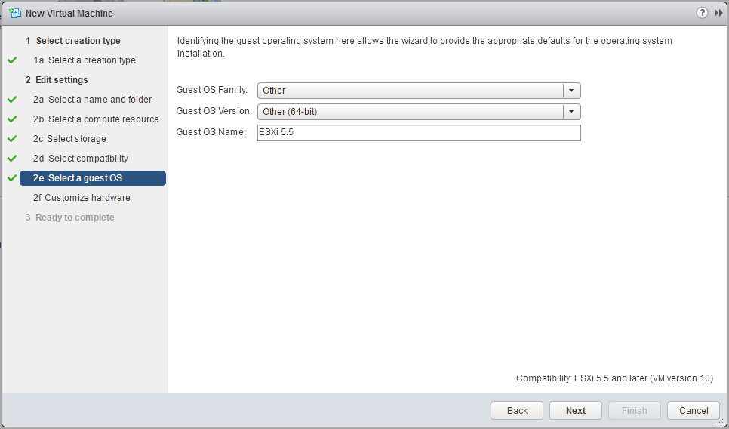
Task: Click green checkmark beside Select a creation type
Action: point(12,60)
